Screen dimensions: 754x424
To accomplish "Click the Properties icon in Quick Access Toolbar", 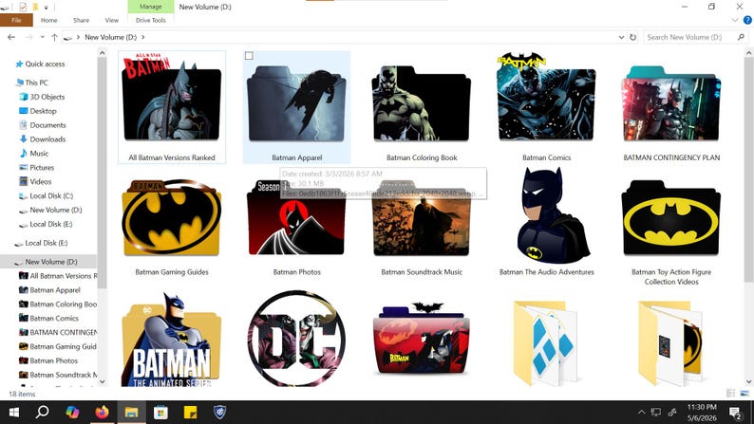I will point(22,8).
